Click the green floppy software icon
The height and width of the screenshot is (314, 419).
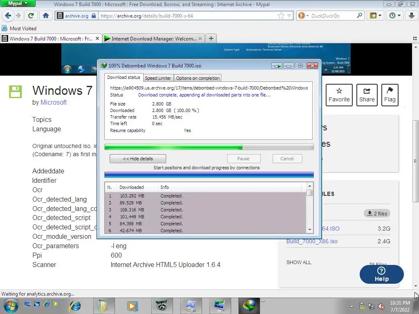click(15, 92)
